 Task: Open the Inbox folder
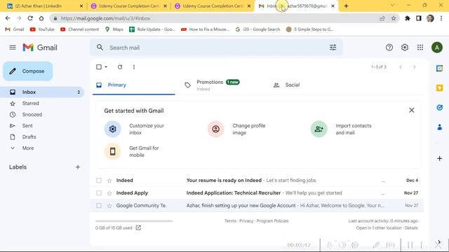click(42, 92)
